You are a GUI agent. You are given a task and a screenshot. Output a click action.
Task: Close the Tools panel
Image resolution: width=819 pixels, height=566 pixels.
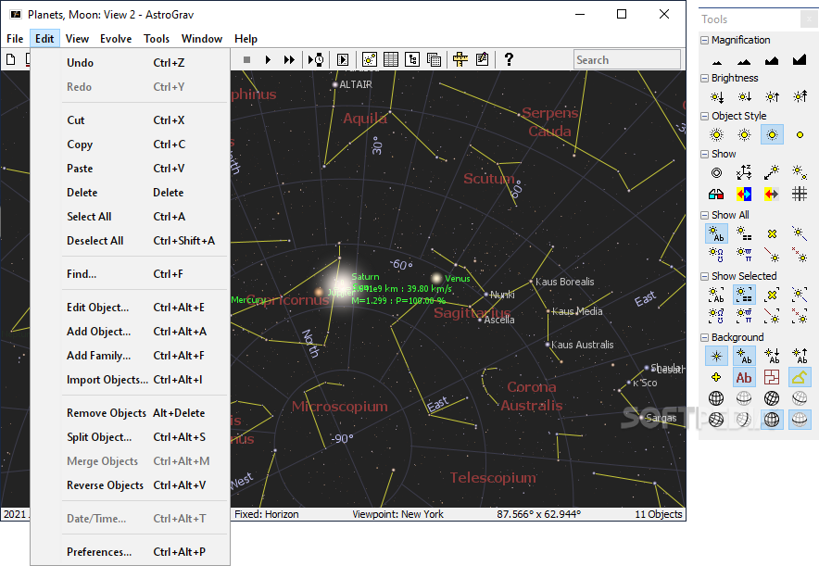click(810, 19)
